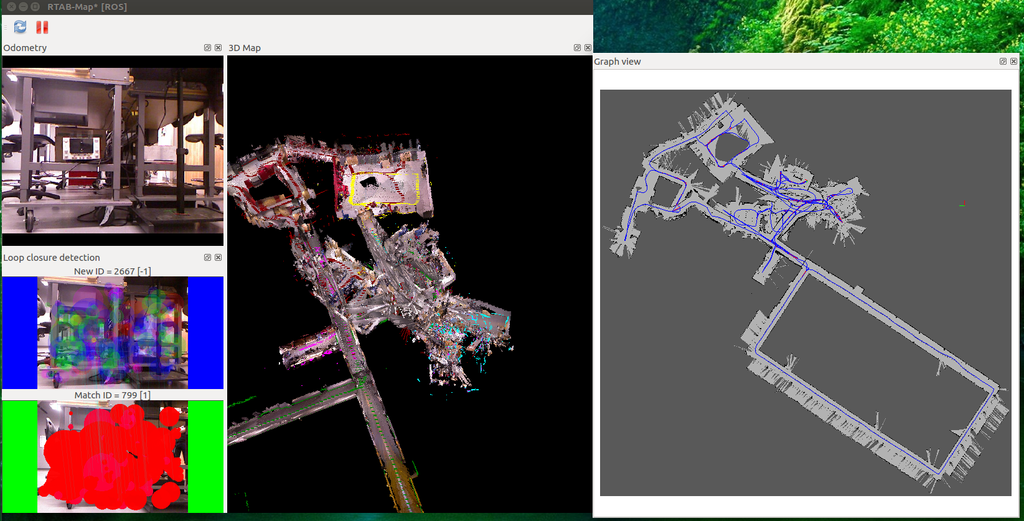The image size is (1024, 521).
Task: Select the New ID 2667 keypoint image
Action: pyautogui.click(x=113, y=333)
